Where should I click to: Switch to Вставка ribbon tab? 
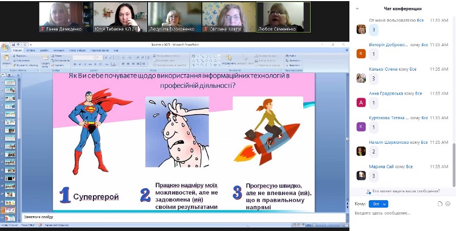[31, 50]
